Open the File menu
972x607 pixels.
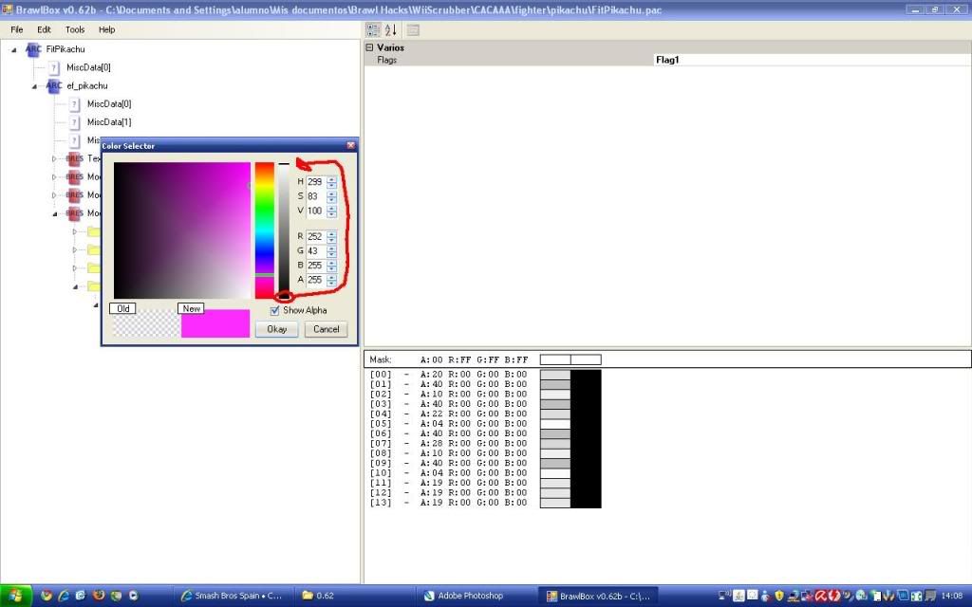pos(17,29)
